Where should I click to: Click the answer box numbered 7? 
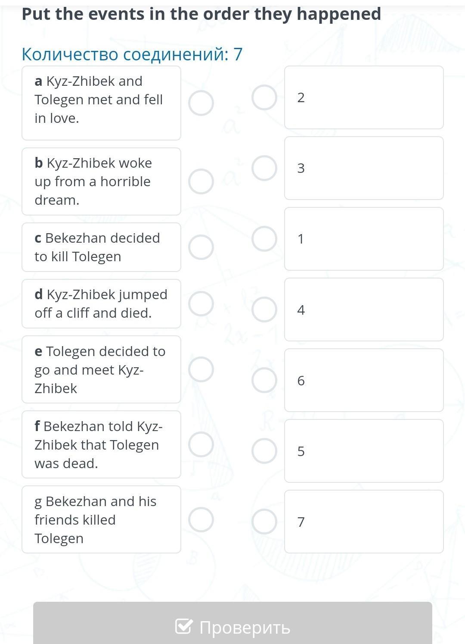point(364,522)
